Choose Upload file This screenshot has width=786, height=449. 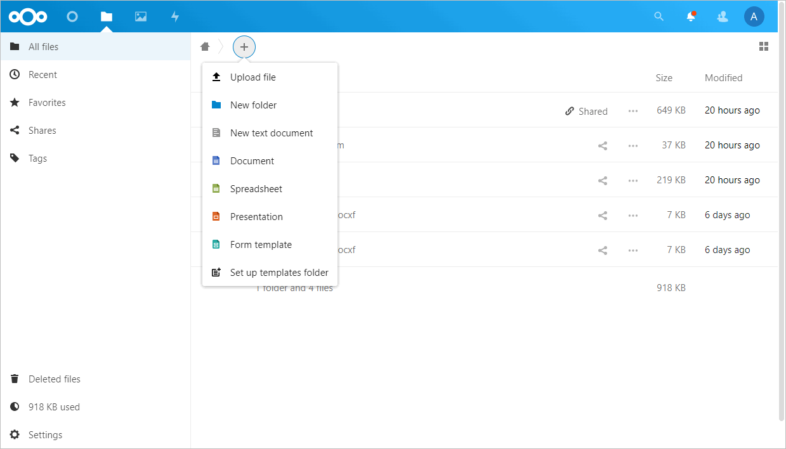(x=270, y=77)
